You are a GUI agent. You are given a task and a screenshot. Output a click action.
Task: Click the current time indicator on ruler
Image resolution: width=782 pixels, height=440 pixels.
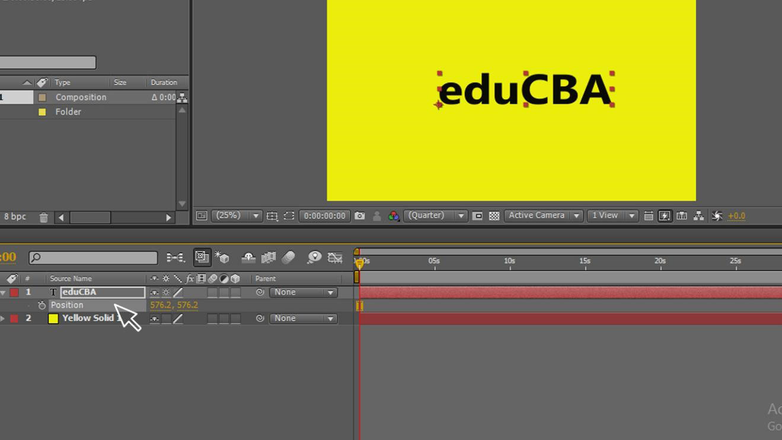click(359, 263)
